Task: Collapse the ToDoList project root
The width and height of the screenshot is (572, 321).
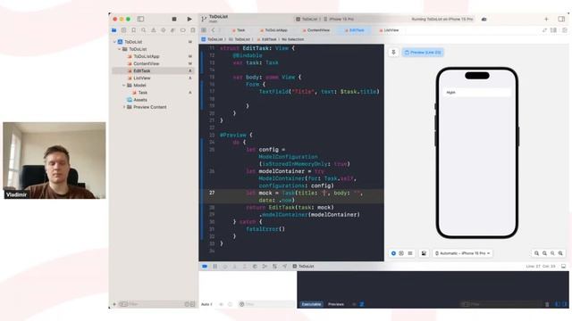Action: [114, 42]
